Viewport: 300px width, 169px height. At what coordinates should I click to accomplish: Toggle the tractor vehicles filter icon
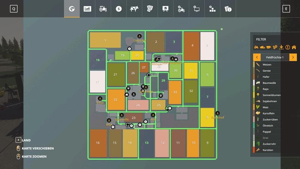coord(256,47)
